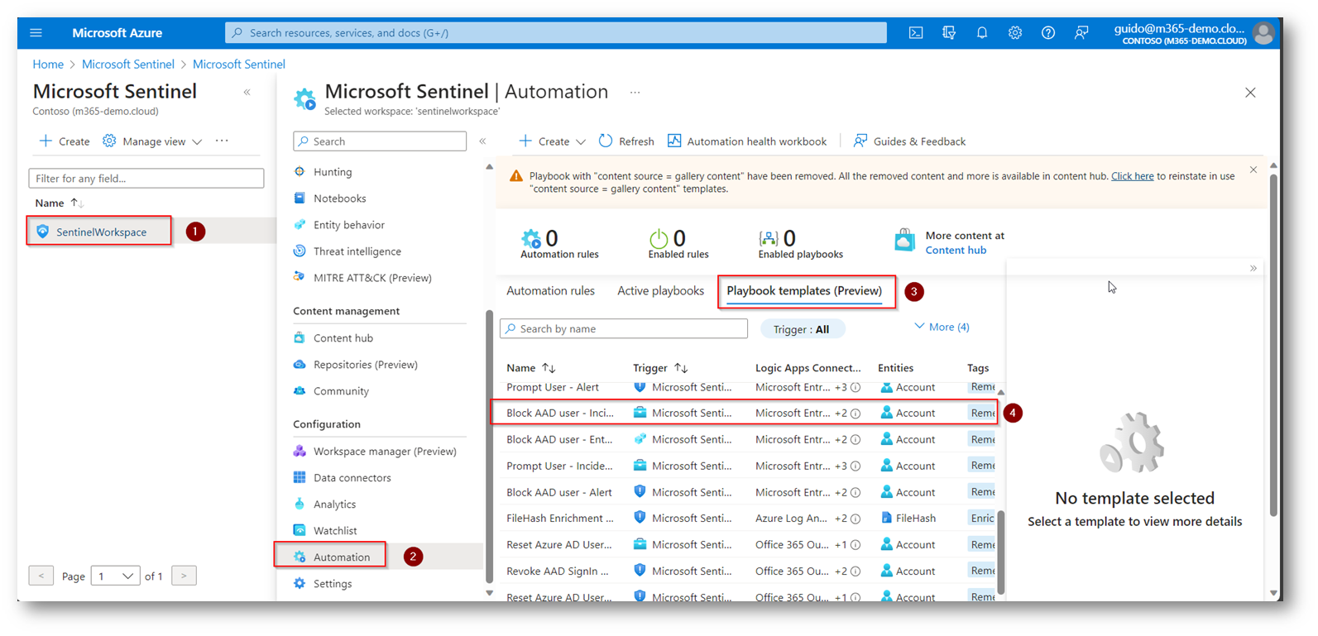Viewport: 1318px width, 636px height.
Task: Dismiss the gallery content warning banner
Action: tap(1253, 170)
